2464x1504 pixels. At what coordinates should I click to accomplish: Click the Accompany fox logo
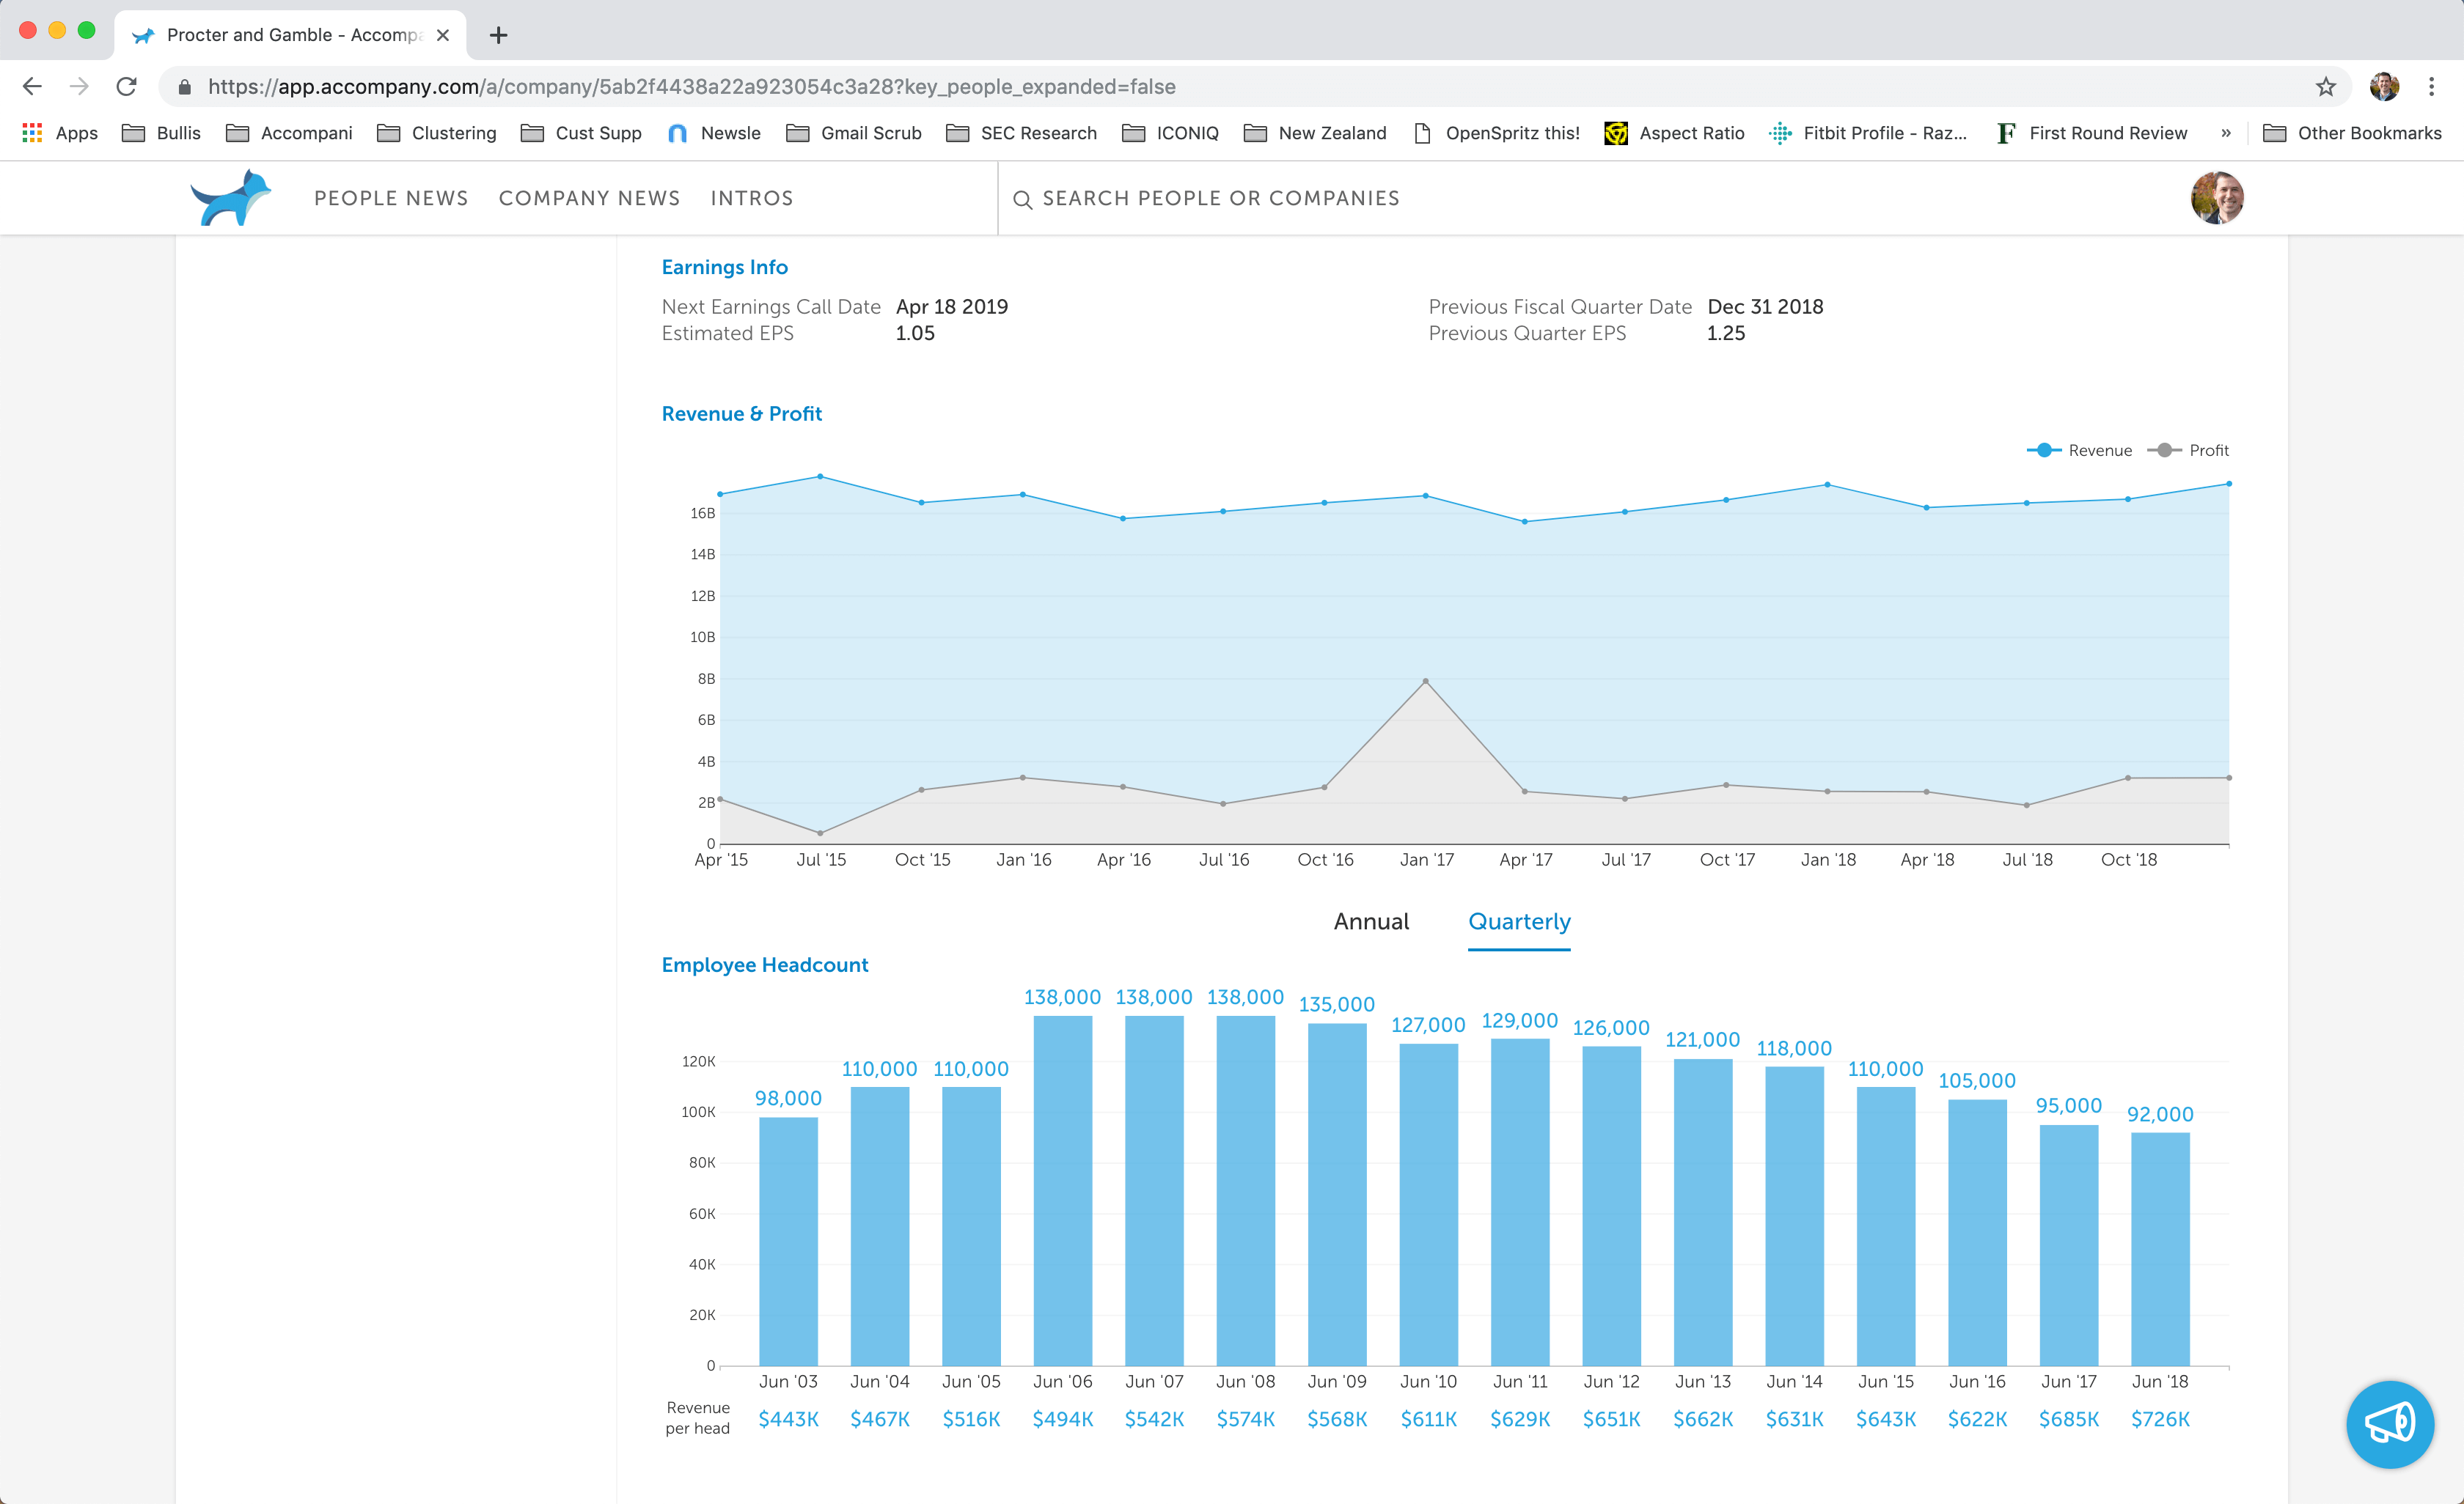click(x=231, y=198)
